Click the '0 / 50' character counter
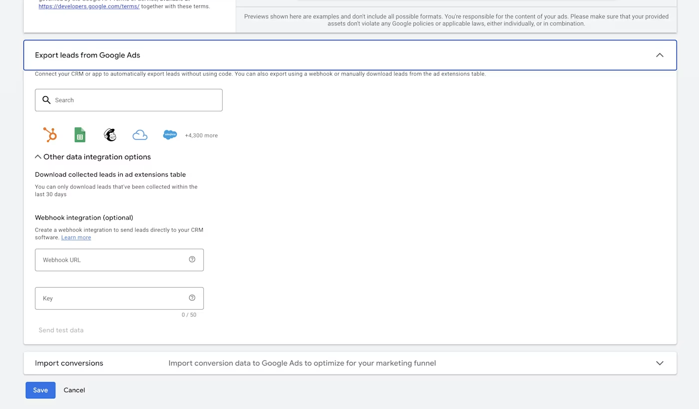The height and width of the screenshot is (409, 699). [x=189, y=315]
